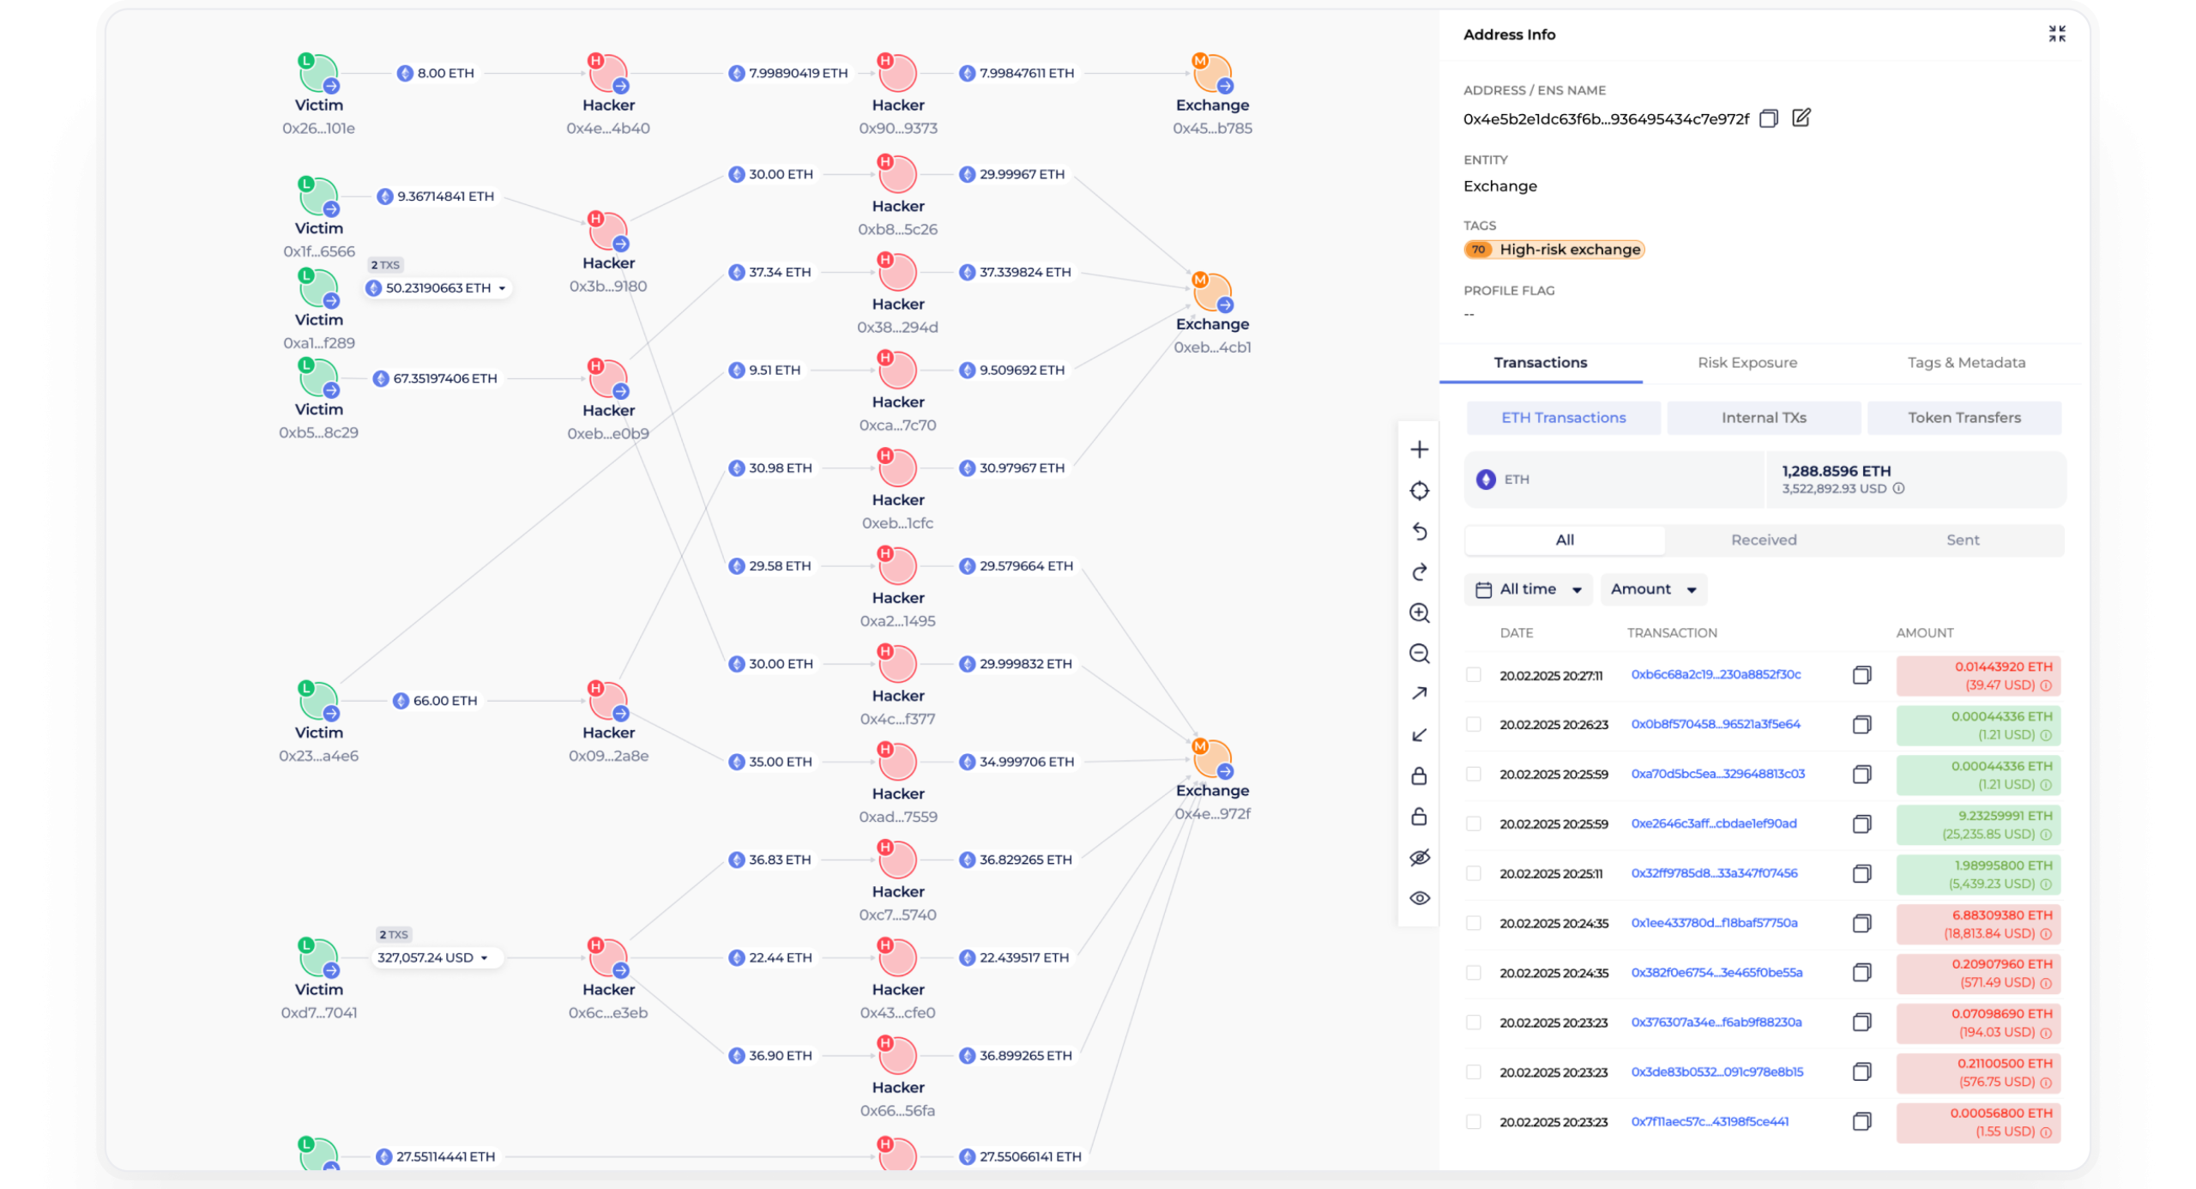Open the Amount filter dropdown
The height and width of the screenshot is (1189, 2196).
[1653, 589]
